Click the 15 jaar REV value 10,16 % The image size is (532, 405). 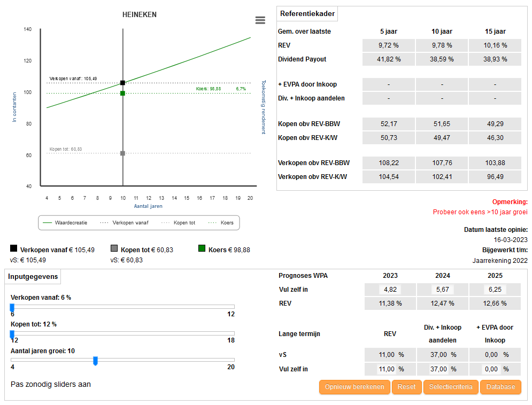(495, 45)
